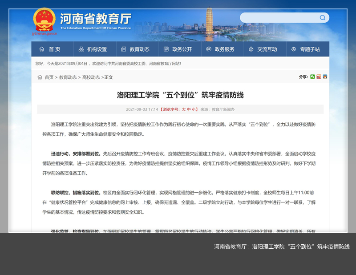Click the search magnifier icon
356x275 pixels.
pyautogui.click(x=322, y=18)
